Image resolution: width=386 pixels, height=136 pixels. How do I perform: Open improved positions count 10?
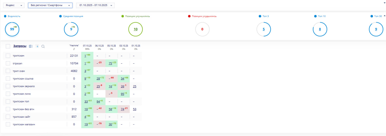tap(136, 29)
